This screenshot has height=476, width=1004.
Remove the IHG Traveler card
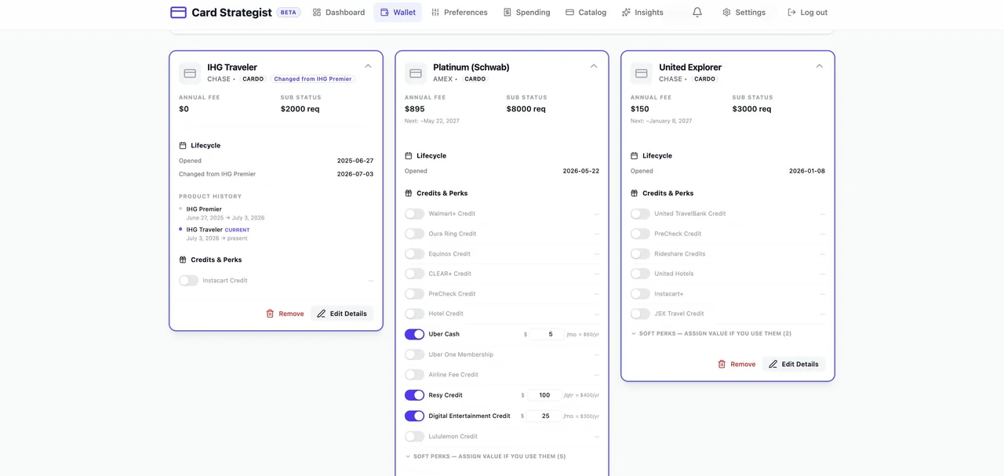(x=285, y=314)
